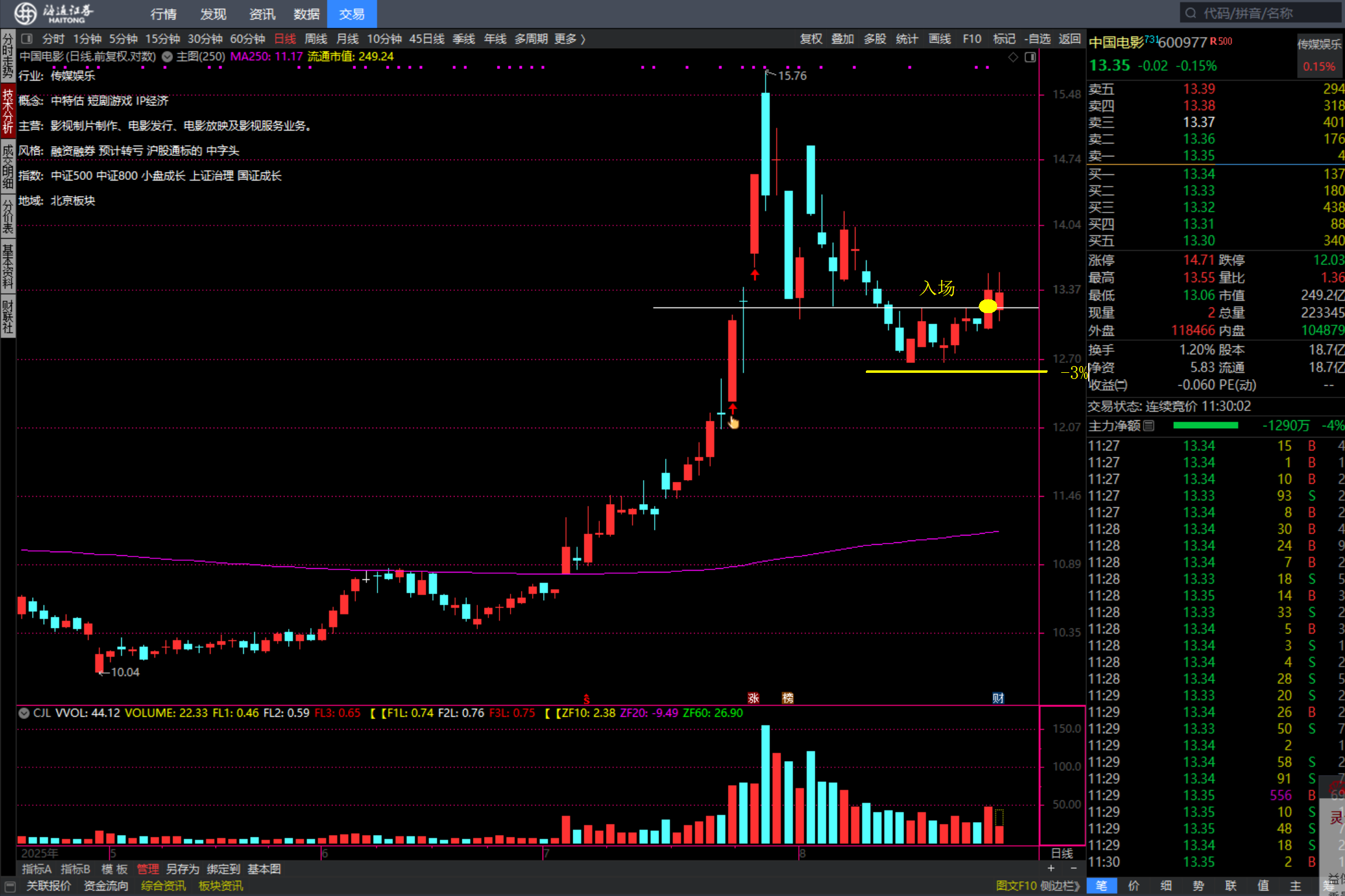Open the 基本资料 sidebar tab
Screen dimensions: 1345x896
pos(7,266)
